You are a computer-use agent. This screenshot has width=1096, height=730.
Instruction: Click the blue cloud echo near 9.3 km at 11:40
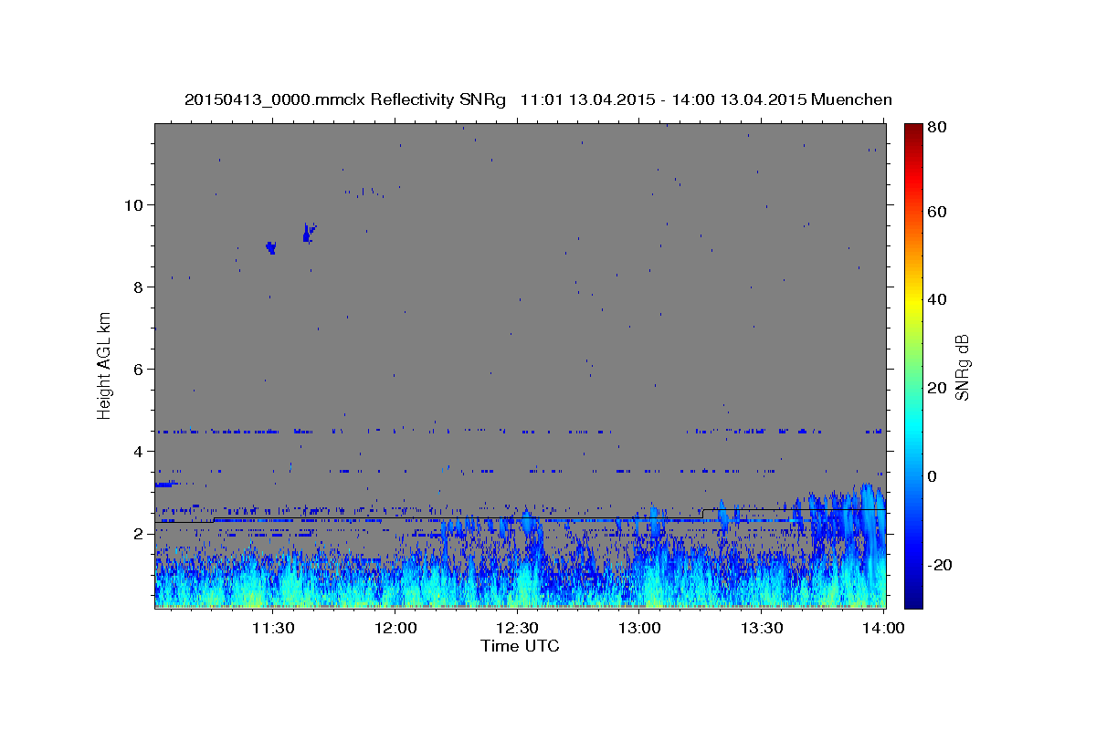coord(309,233)
